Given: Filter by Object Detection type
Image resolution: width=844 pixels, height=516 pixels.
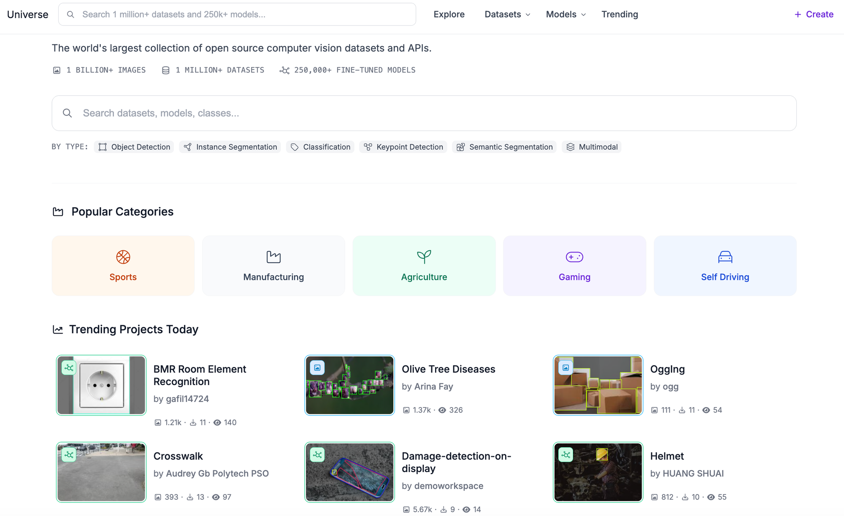Looking at the screenshot, I should pyautogui.click(x=134, y=147).
